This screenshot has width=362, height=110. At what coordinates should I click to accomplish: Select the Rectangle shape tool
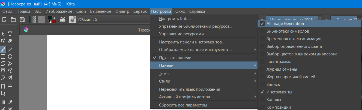click(3, 56)
